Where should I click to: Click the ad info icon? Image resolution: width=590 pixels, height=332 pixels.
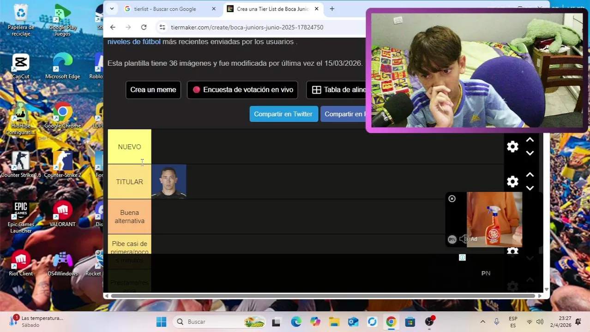pos(462,258)
